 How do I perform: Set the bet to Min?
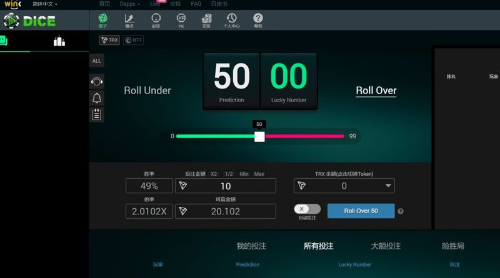coord(244,174)
